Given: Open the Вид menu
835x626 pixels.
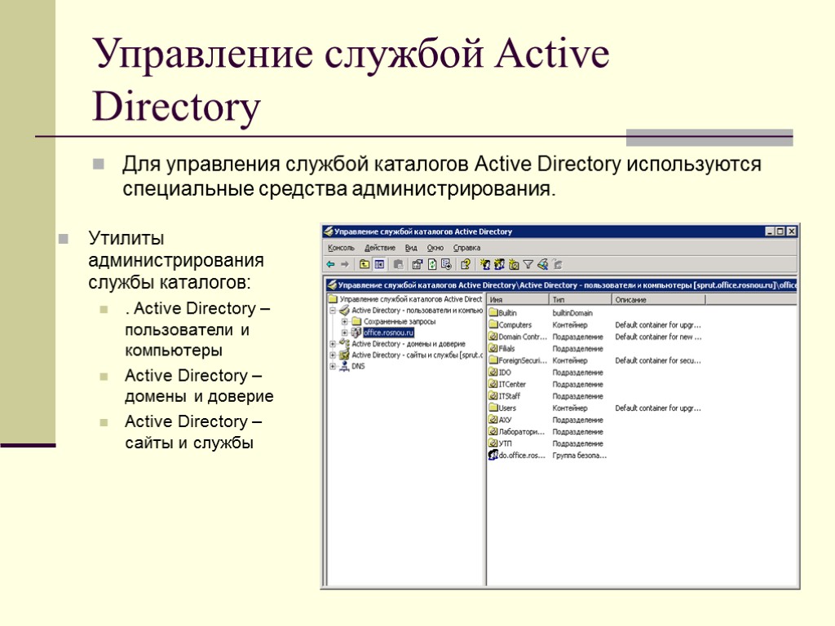Looking at the screenshot, I should 411,248.
